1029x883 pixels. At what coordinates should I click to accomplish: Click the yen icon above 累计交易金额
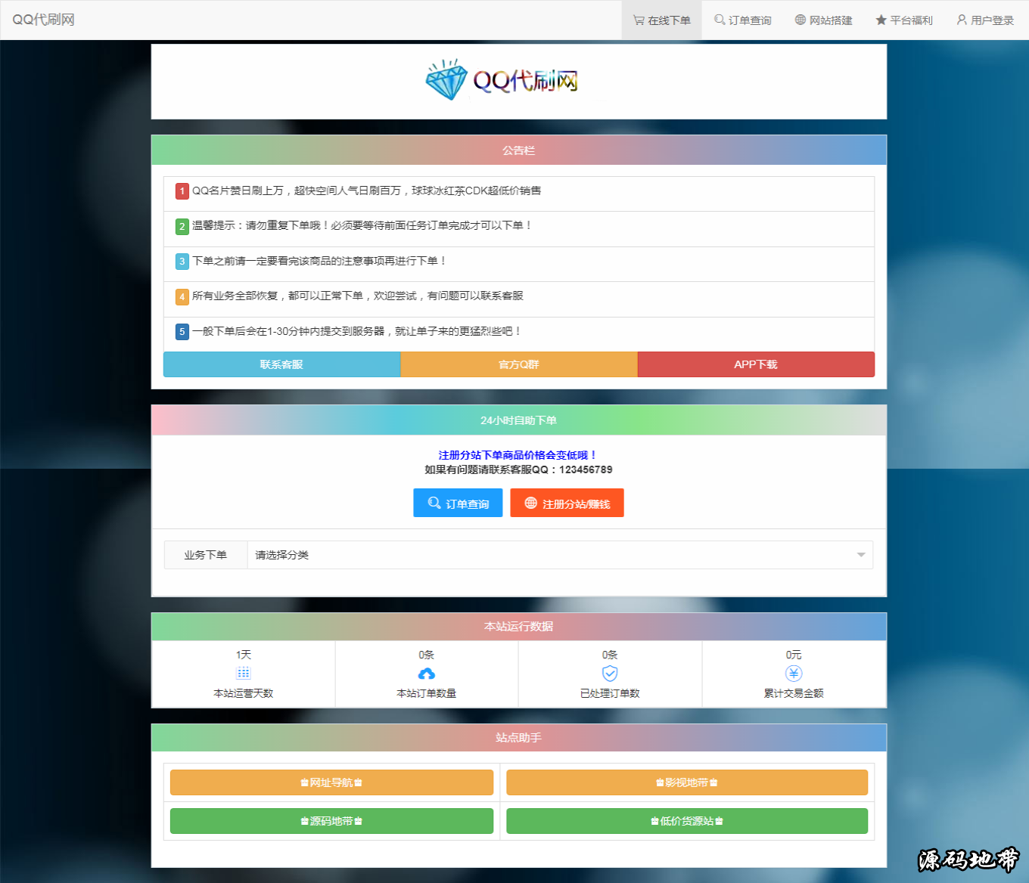(x=794, y=673)
